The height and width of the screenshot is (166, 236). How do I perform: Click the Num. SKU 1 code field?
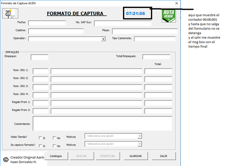click(x=41, y=71)
